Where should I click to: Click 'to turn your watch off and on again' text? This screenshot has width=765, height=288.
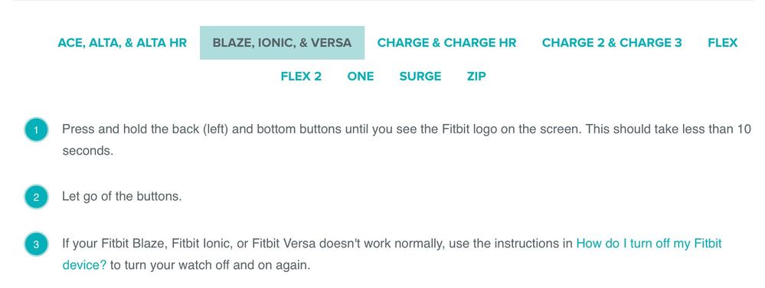coord(210,266)
